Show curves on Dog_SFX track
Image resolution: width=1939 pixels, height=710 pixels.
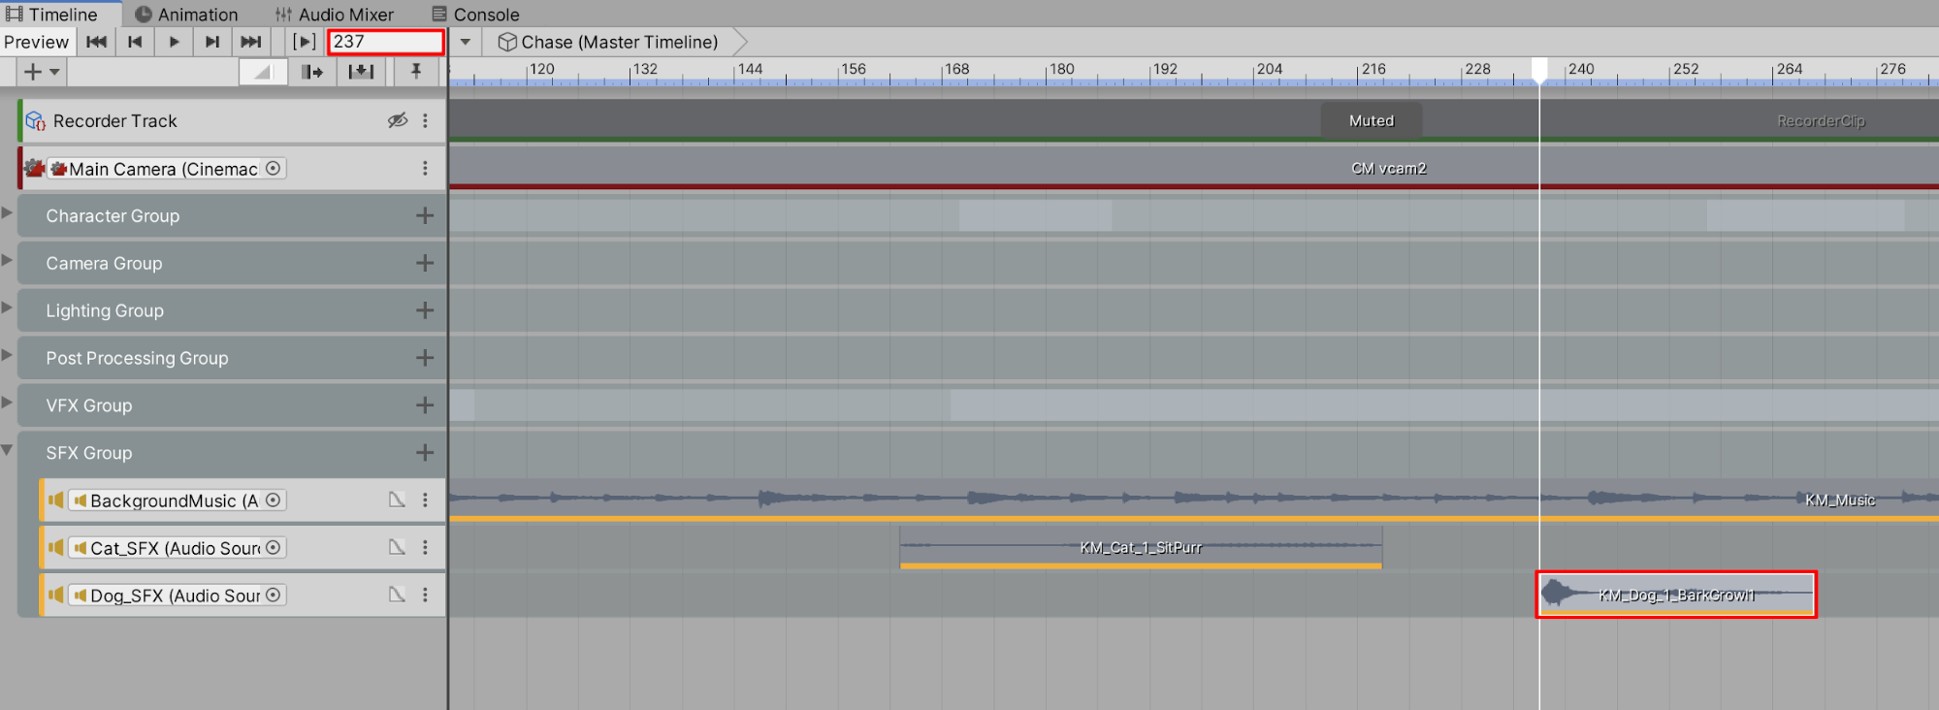(397, 595)
